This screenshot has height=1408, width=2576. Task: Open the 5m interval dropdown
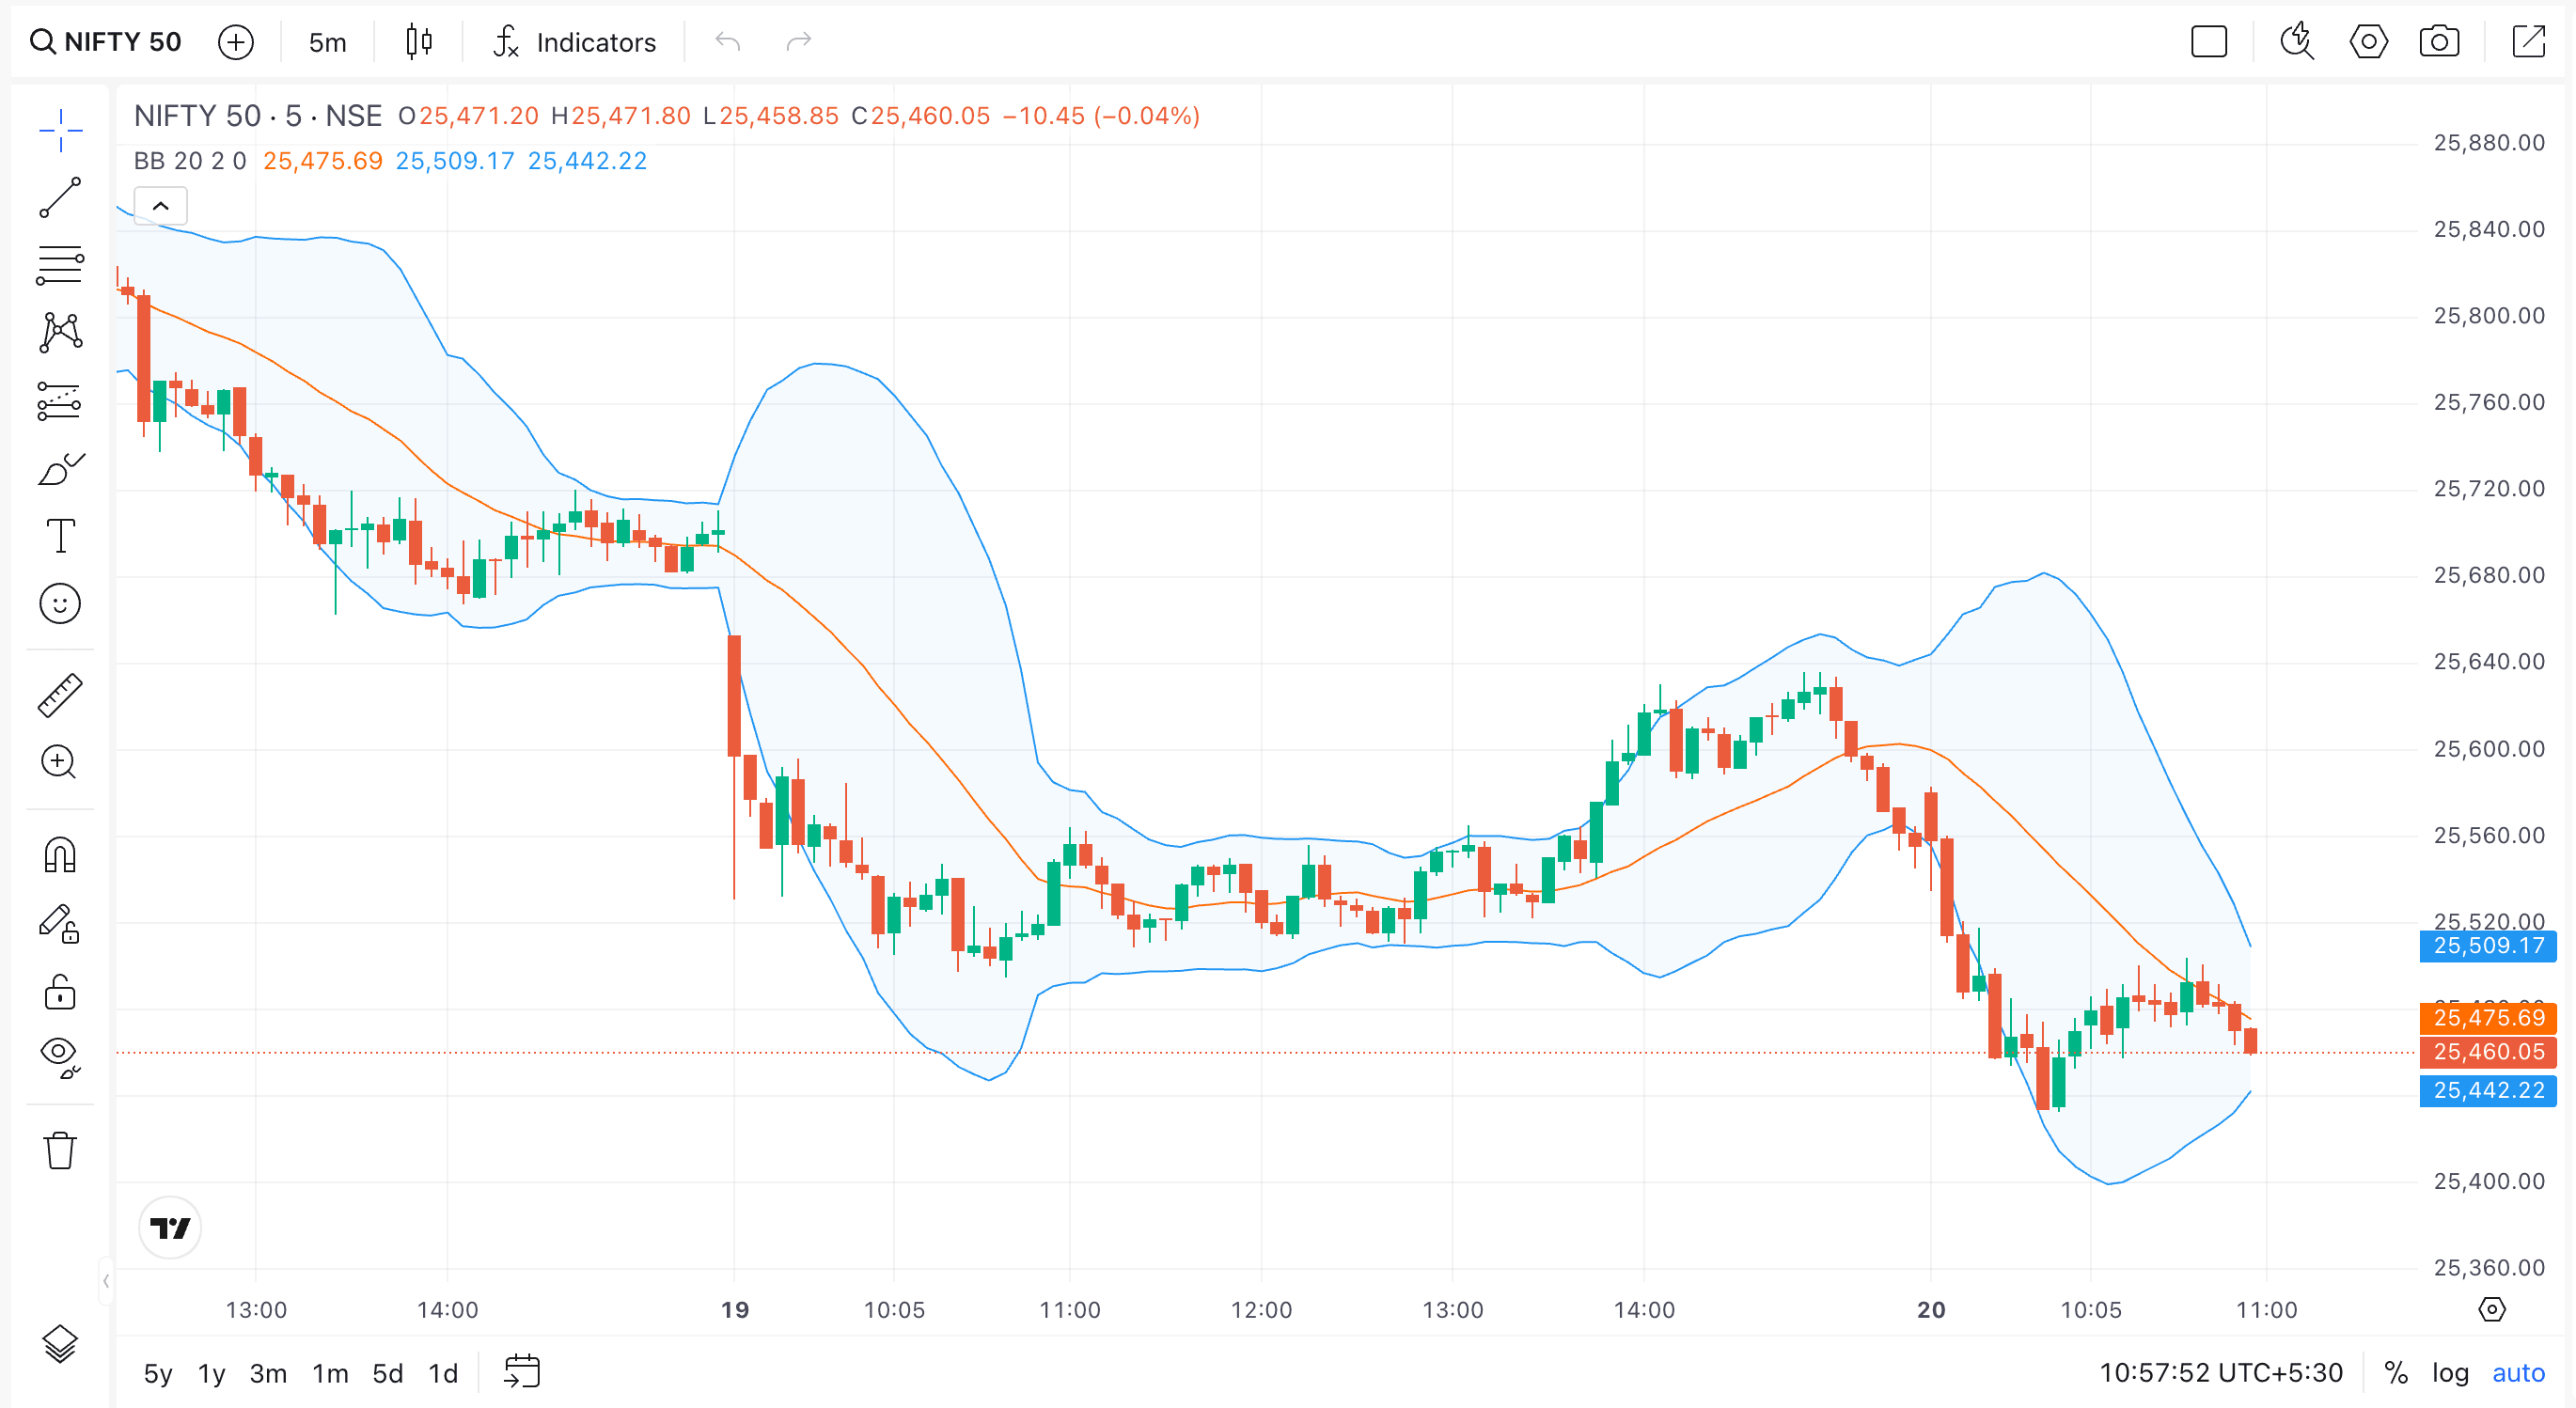tap(327, 42)
